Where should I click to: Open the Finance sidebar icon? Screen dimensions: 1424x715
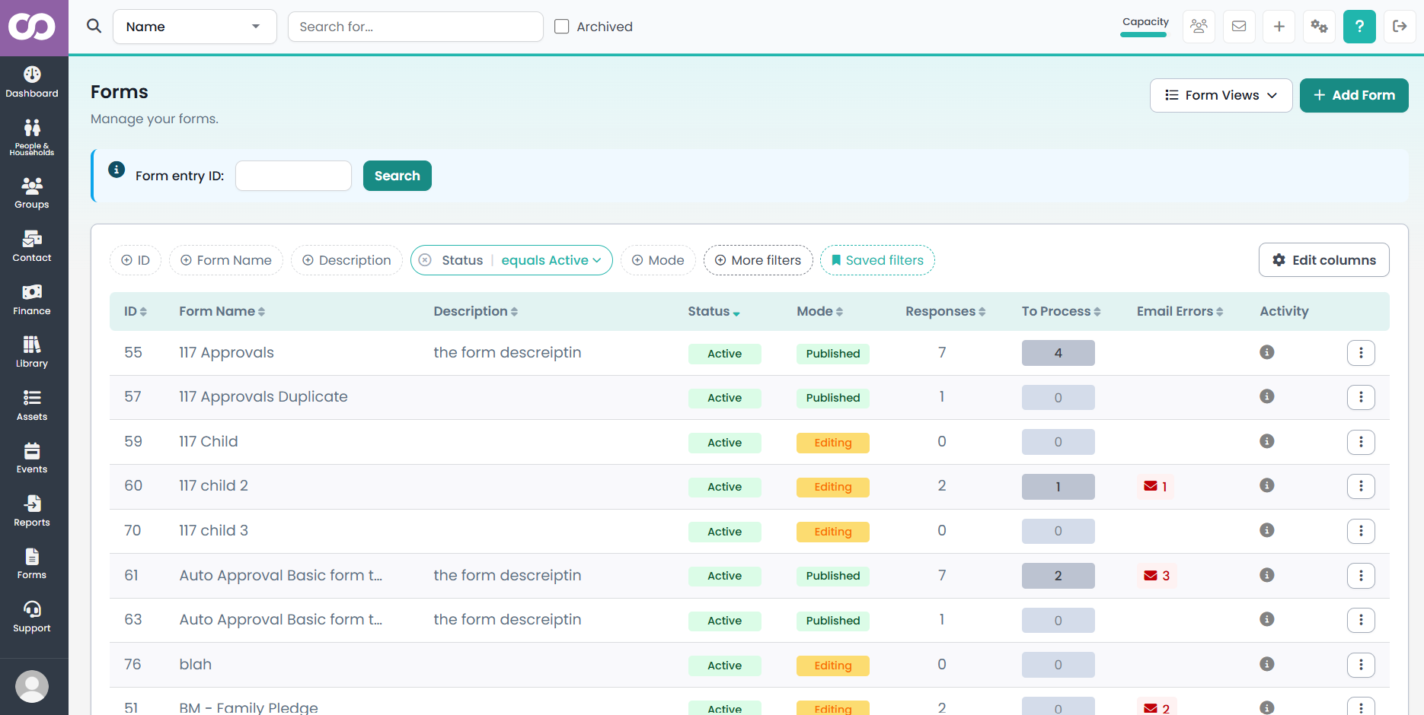point(32,300)
